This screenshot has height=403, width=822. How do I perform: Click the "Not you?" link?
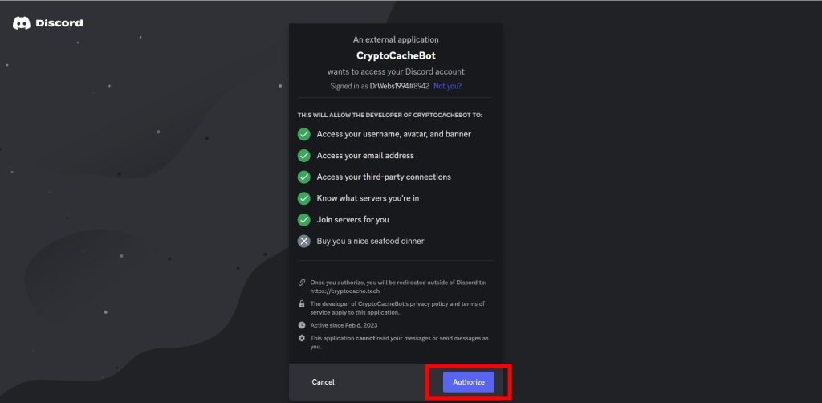coord(447,86)
